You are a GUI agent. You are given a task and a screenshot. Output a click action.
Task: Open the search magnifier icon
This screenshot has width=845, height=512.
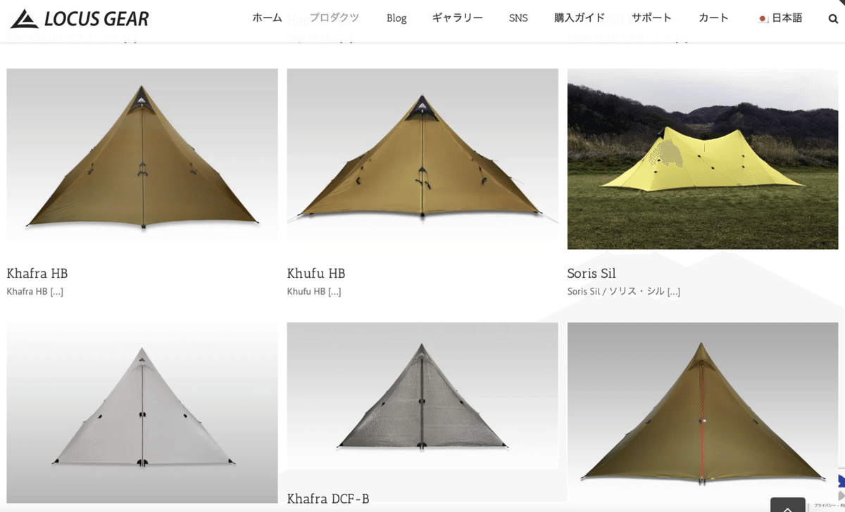[x=833, y=19]
